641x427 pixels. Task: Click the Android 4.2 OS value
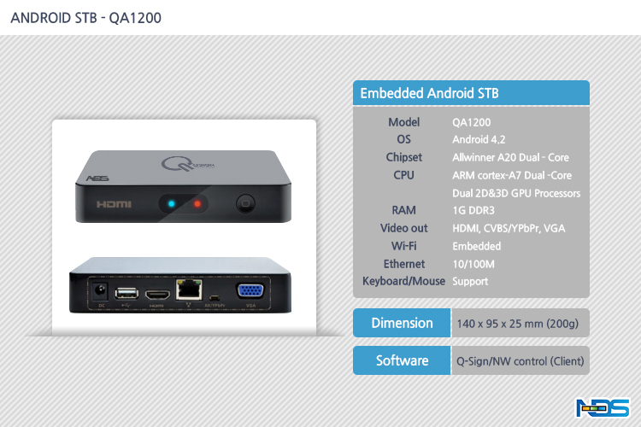[x=479, y=140]
